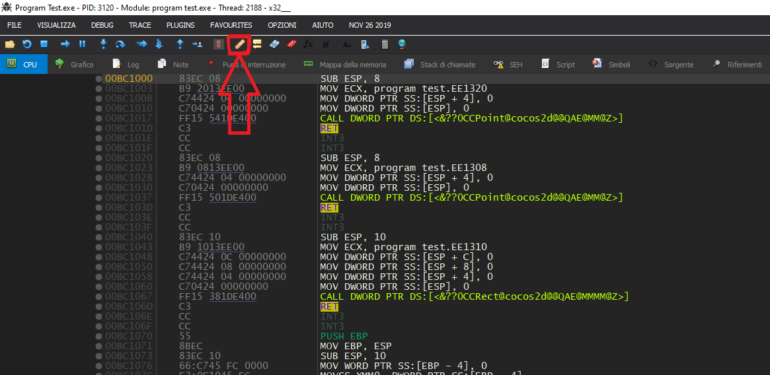Open the OPZIONI menu
Screen dimensions: 770x375
282,25
